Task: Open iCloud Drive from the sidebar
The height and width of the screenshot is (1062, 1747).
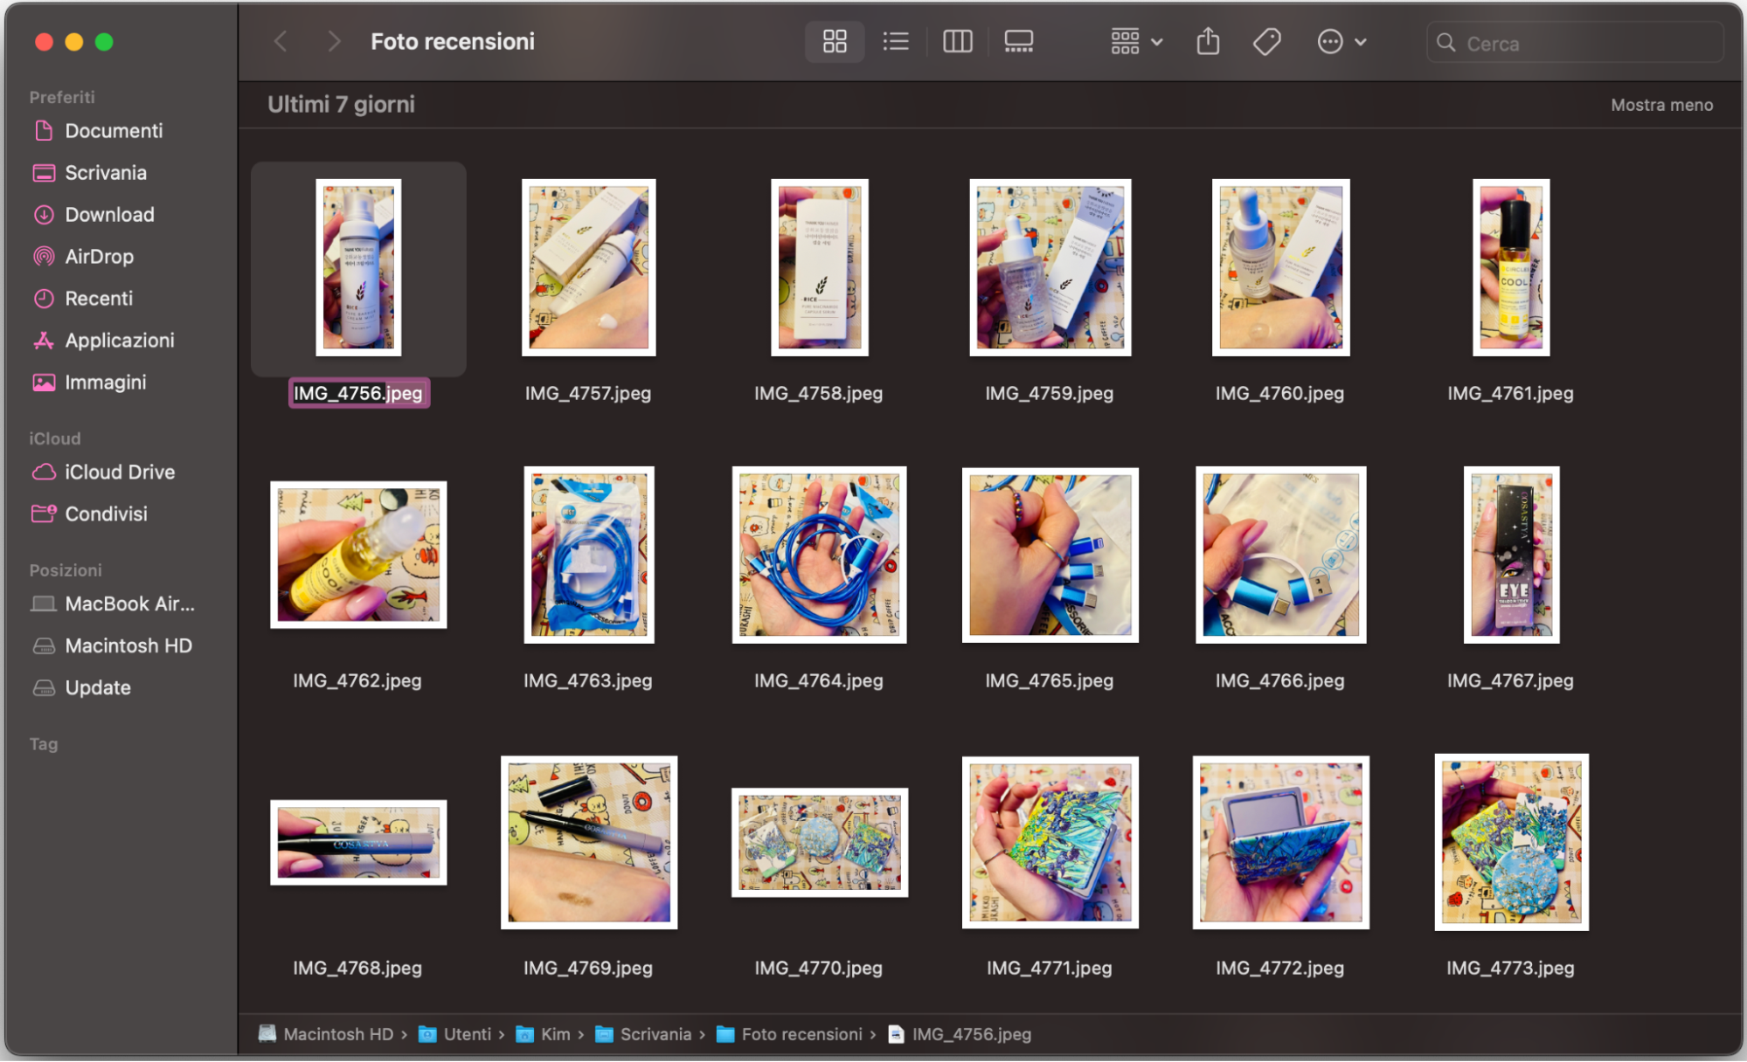Action: point(119,472)
